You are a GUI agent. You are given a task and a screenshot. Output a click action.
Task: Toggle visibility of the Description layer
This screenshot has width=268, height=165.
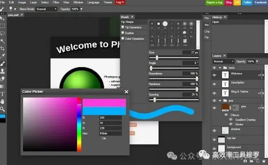(214, 84)
